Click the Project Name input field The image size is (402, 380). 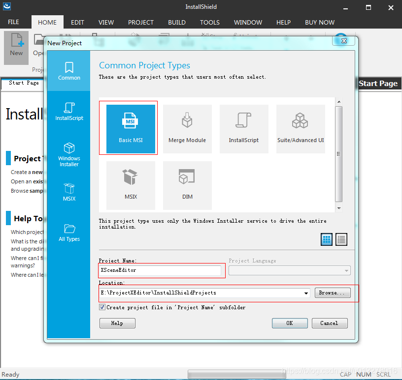(x=160, y=270)
